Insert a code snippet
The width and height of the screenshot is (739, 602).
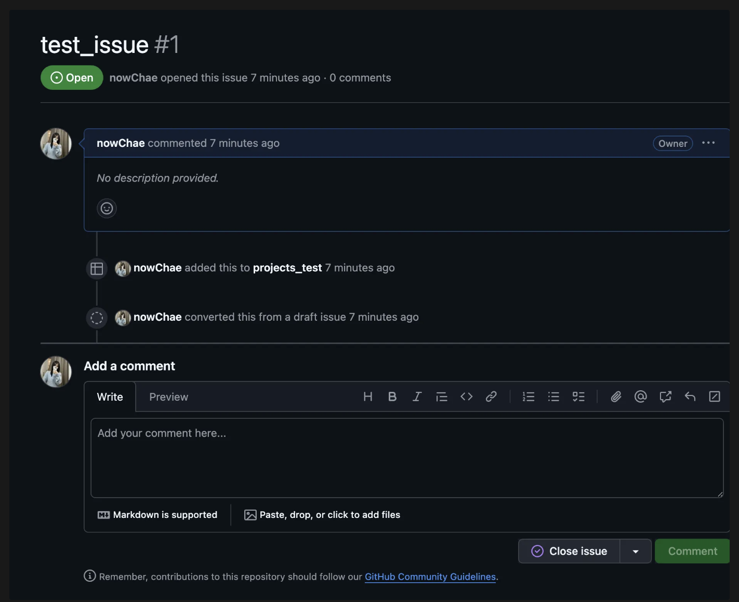466,396
